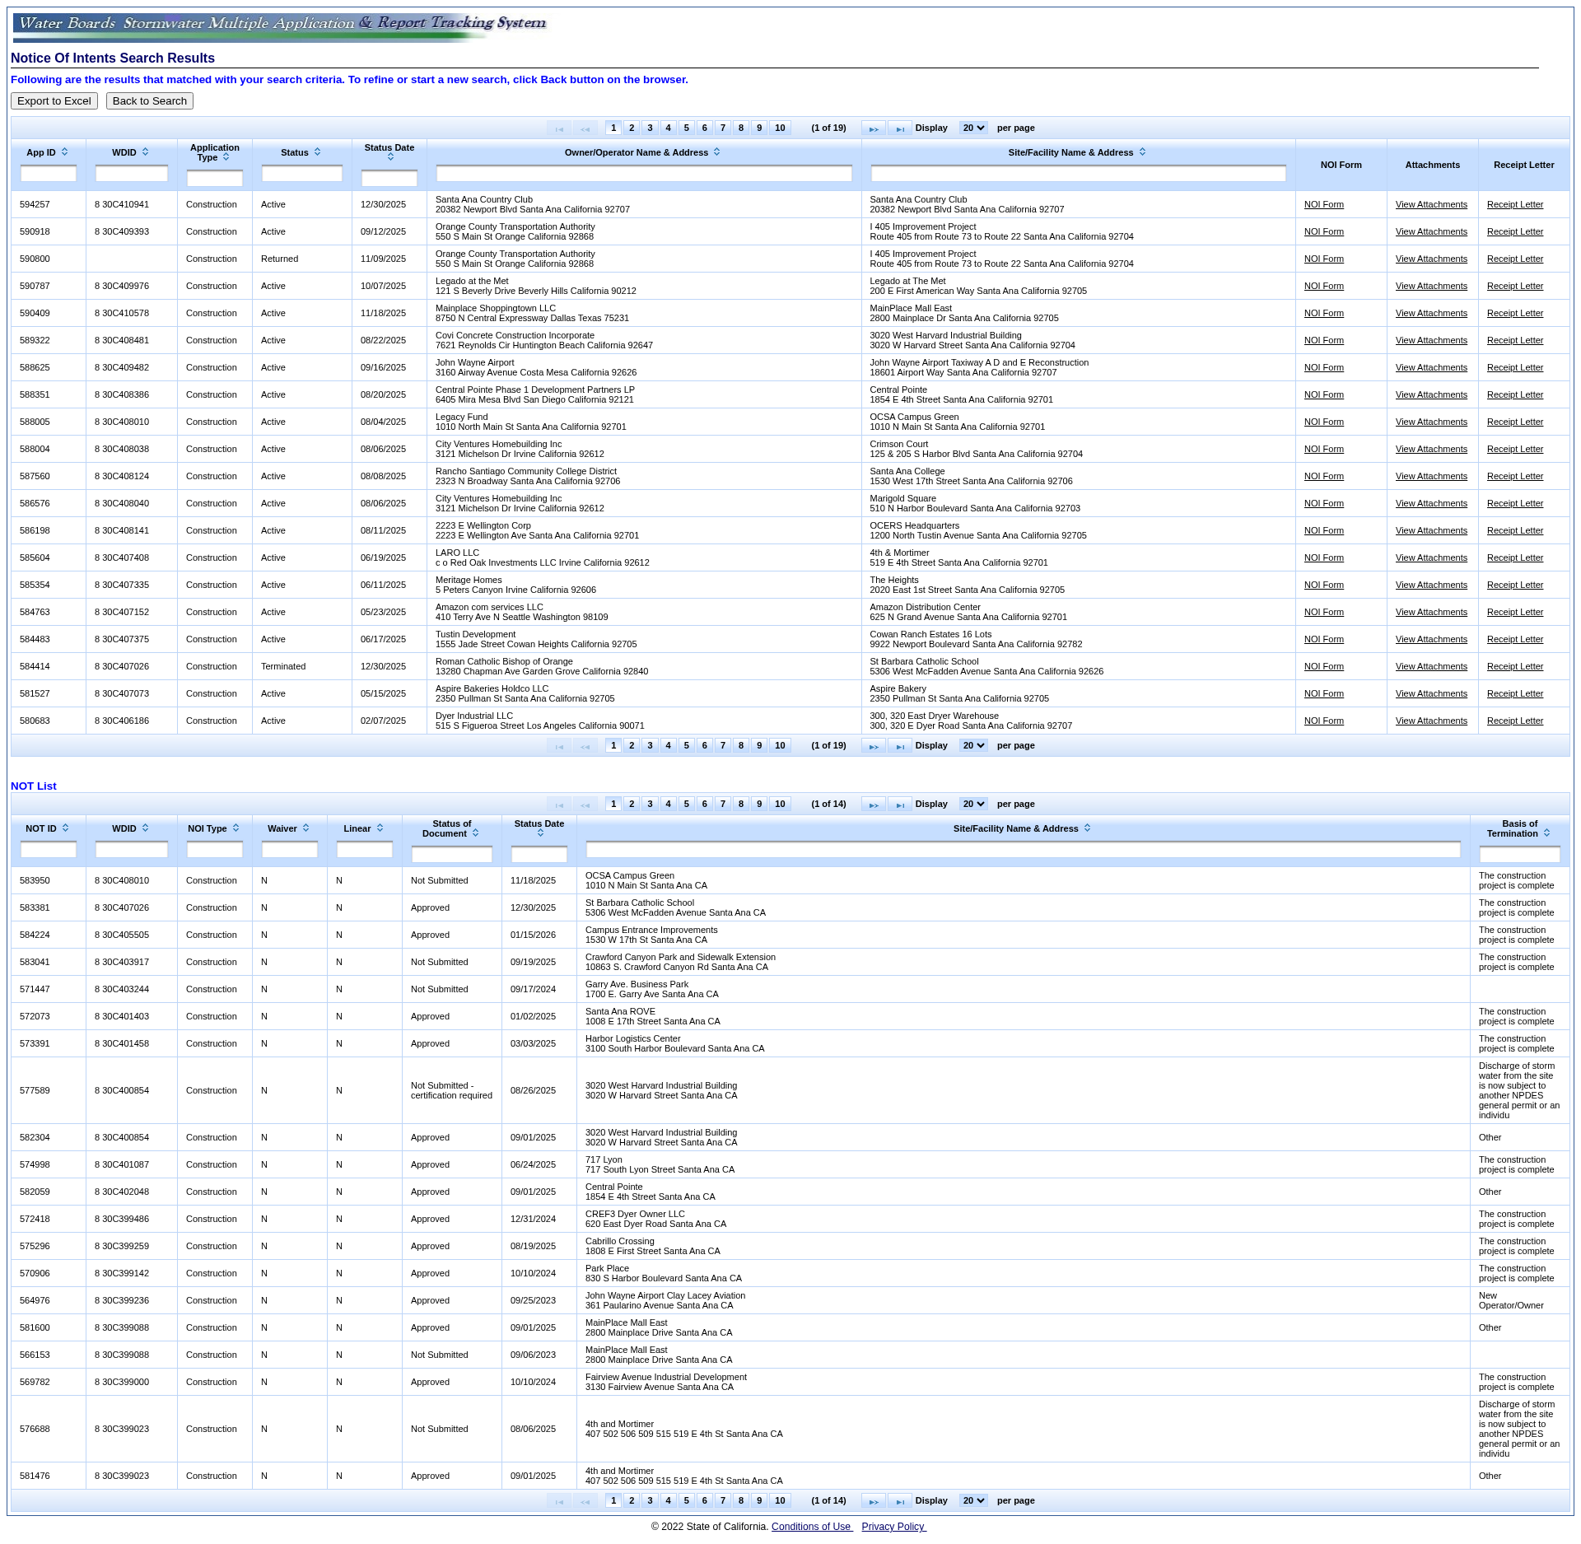Go to page 10 in NOT List top paginator
Screen dimensions: 1581x1544
point(779,805)
